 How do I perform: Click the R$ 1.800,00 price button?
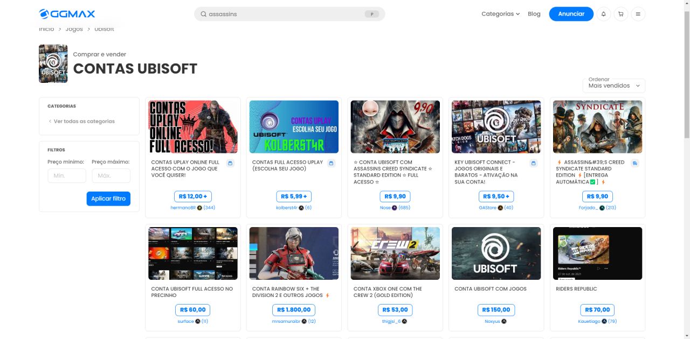click(294, 310)
